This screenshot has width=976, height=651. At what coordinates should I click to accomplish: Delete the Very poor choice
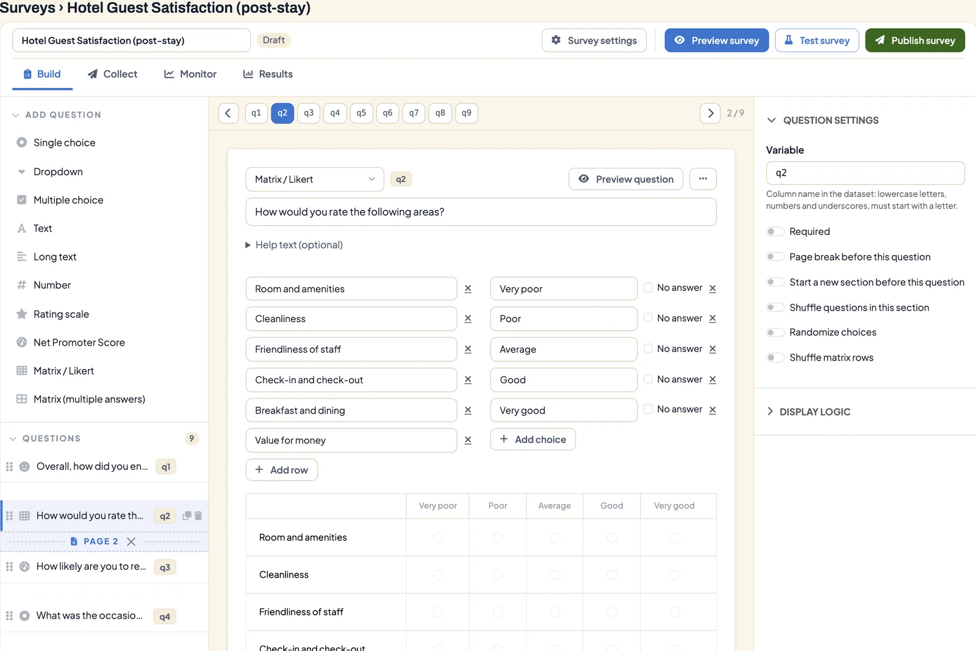click(712, 288)
